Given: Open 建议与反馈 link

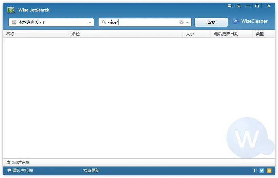Looking at the screenshot, I should [x=20, y=170].
